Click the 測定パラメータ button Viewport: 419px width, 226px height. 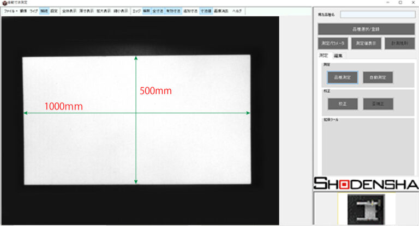click(x=332, y=44)
